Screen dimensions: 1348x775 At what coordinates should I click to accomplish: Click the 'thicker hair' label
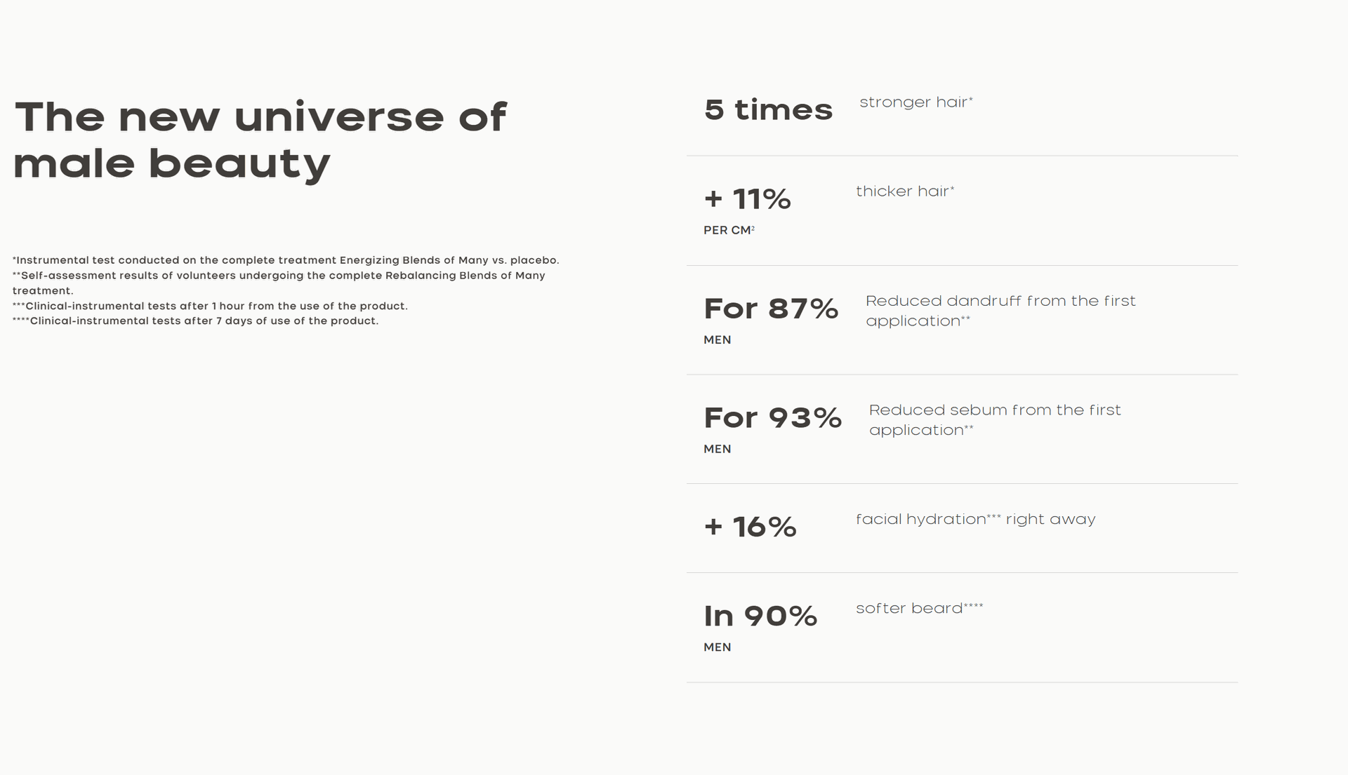tap(905, 191)
